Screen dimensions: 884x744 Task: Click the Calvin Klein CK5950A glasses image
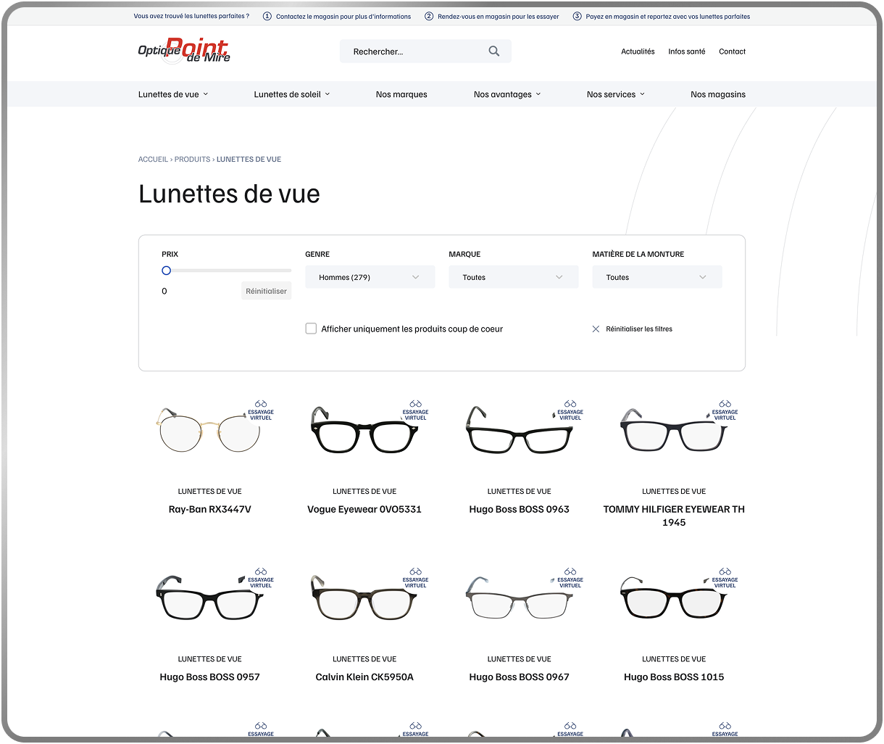pyautogui.click(x=364, y=598)
